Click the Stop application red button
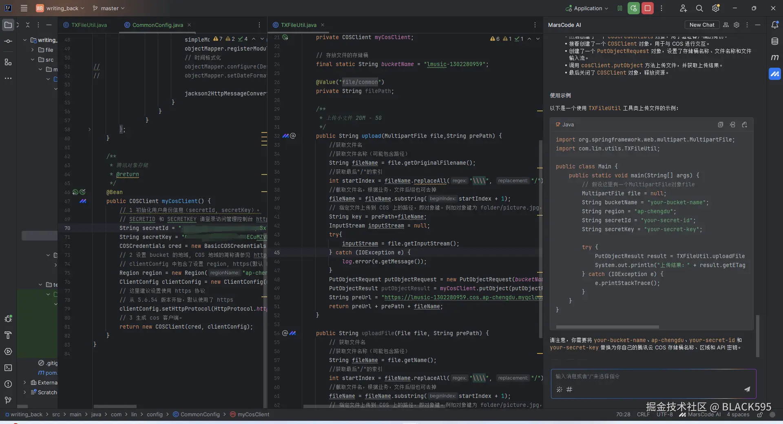The height and width of the screenshot is (424, 783). pos(647,8)
